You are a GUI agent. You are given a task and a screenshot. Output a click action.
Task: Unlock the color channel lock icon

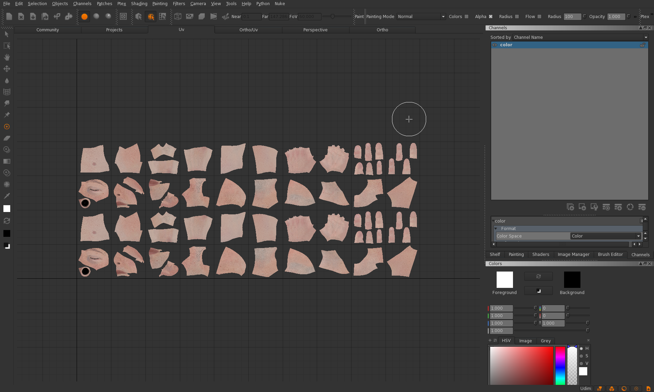click(x=642, y=45)
